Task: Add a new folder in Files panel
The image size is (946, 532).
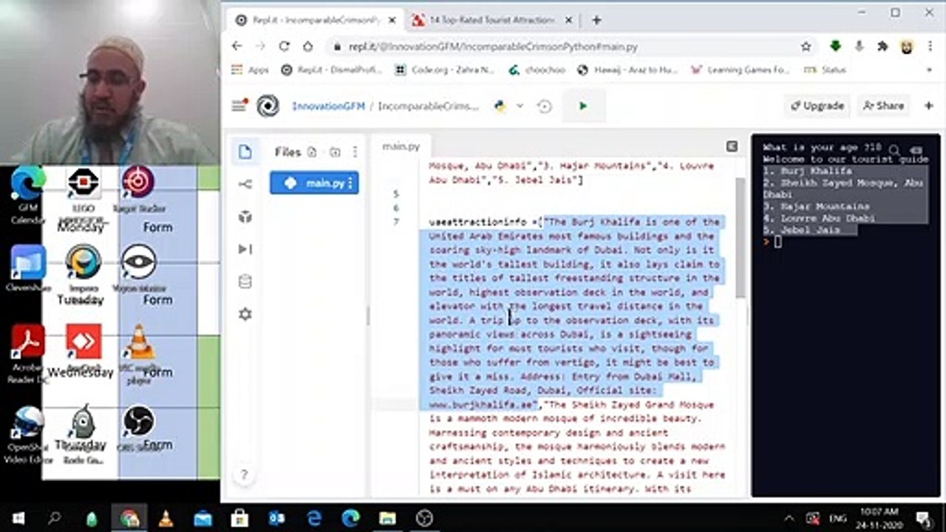Action: [x=335, y=152]
